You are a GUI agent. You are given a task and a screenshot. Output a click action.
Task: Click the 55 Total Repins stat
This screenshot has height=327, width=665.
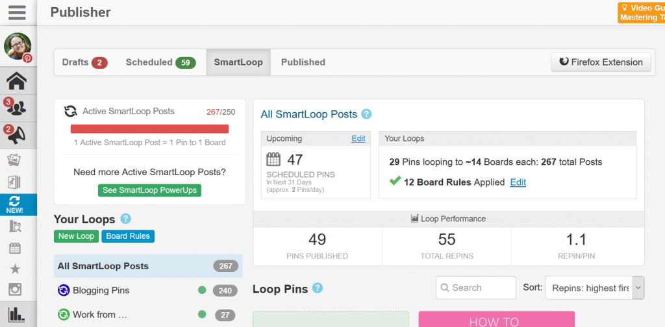447,247
